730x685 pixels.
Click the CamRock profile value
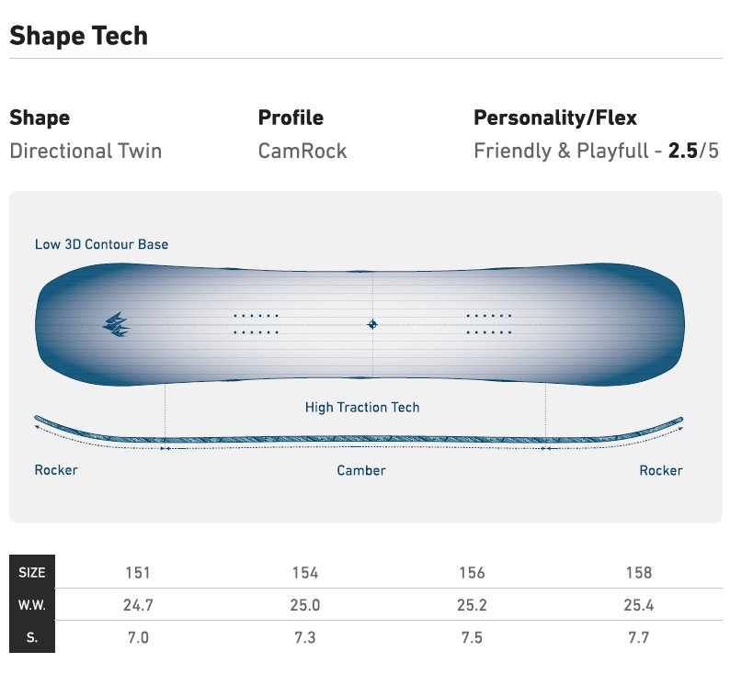(x=302, y=151)
